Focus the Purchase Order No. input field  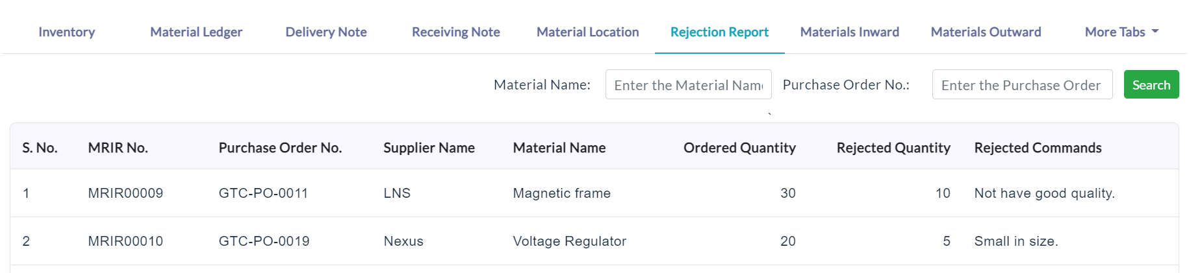(x=1022, y=84)
